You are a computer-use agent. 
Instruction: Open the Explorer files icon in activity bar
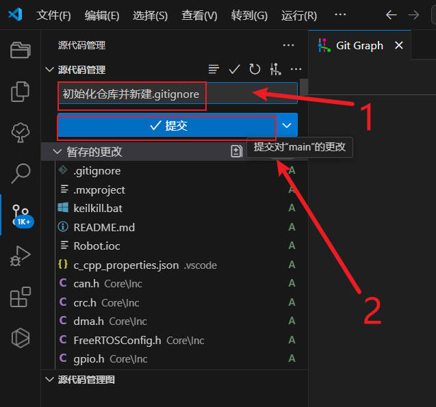coord(21,90)
